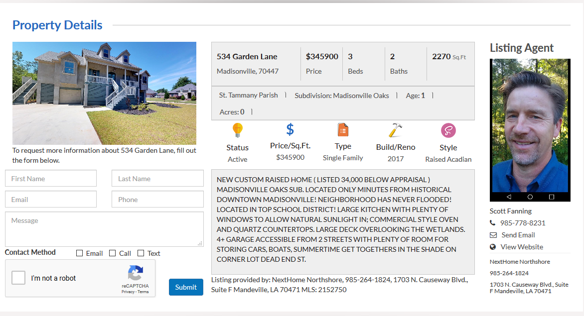Screen dimensions: 584x316
Task: Click the envelope icon beside Send Email
Action: tap(493, 235)
